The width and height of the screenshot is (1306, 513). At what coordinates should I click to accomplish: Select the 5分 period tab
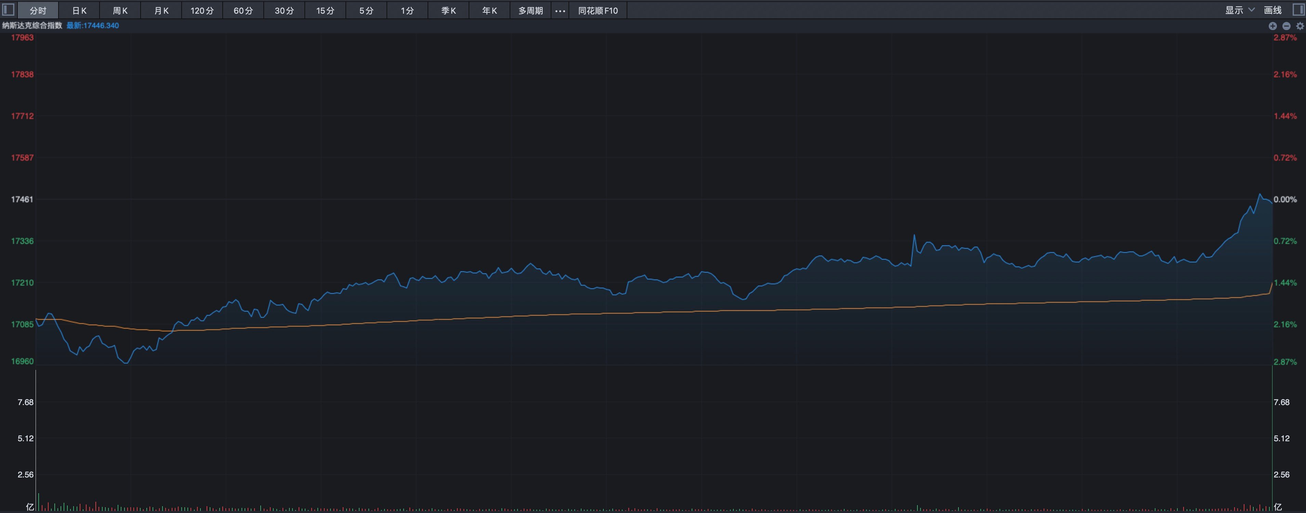coord(367,11)
